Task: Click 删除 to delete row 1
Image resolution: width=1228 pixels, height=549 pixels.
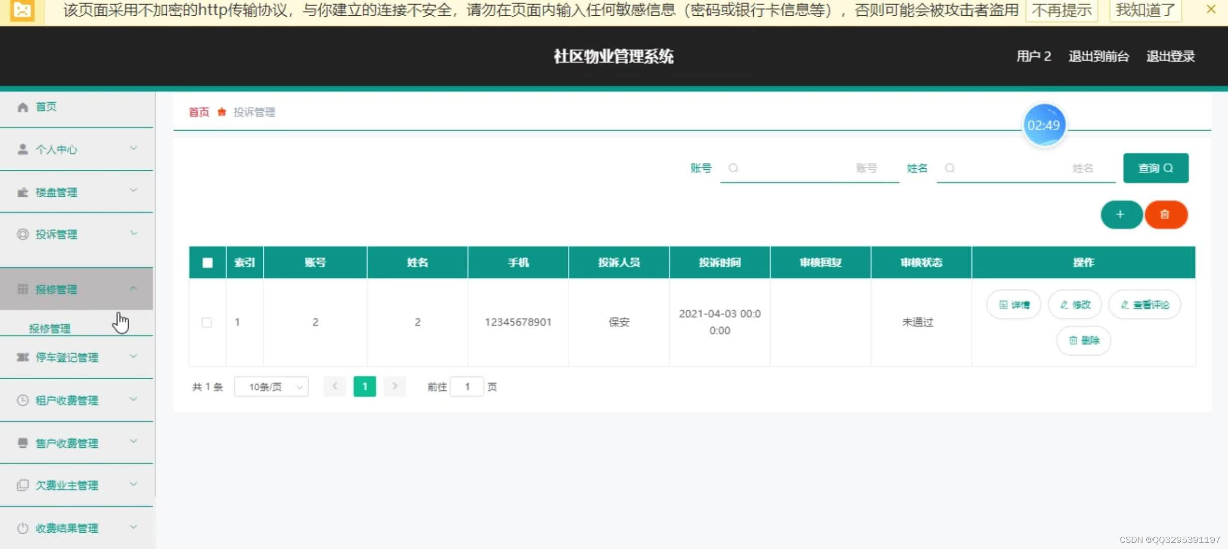Action: (1084, 340)
